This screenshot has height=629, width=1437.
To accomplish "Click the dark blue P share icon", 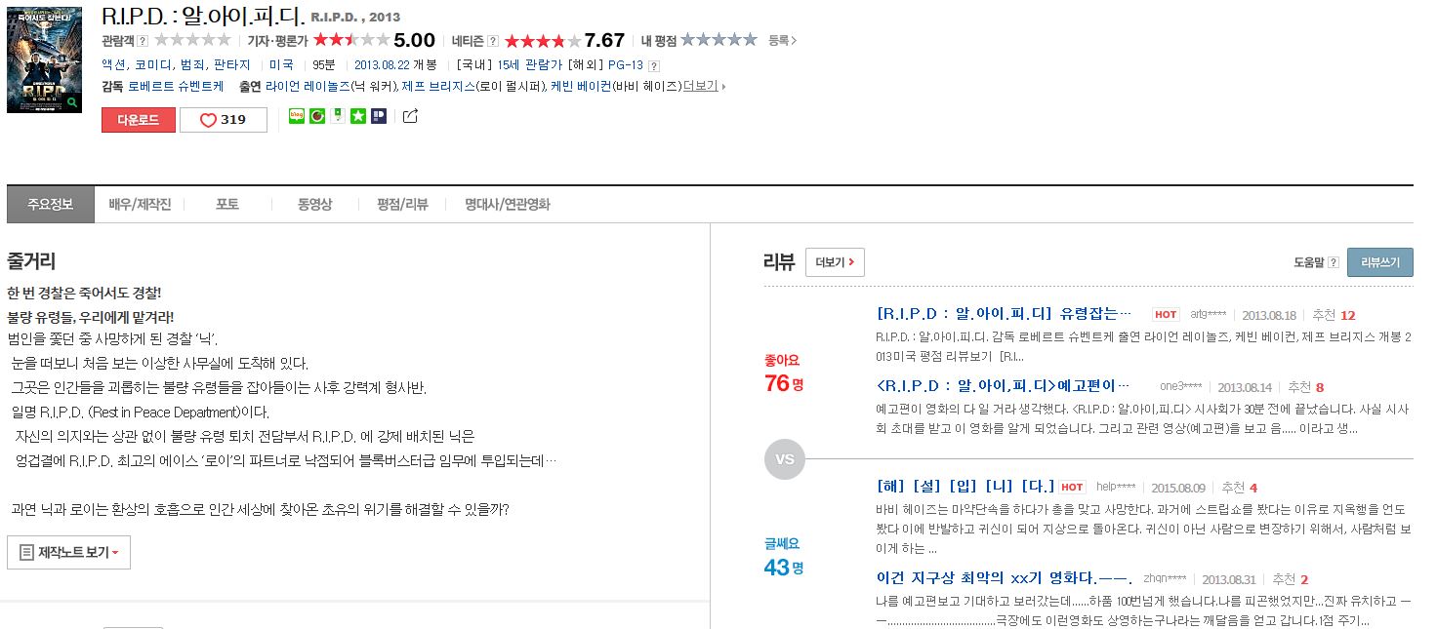I will point(379,116).
